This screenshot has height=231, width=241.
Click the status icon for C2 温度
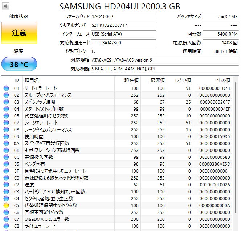point(6,185)
